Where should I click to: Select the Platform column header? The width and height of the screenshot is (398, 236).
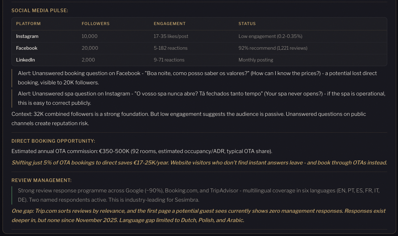(28, 24)
